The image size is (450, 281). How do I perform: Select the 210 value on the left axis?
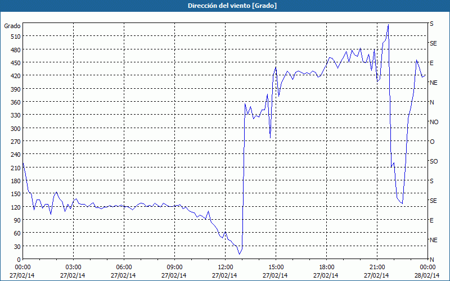coord(16,167)
